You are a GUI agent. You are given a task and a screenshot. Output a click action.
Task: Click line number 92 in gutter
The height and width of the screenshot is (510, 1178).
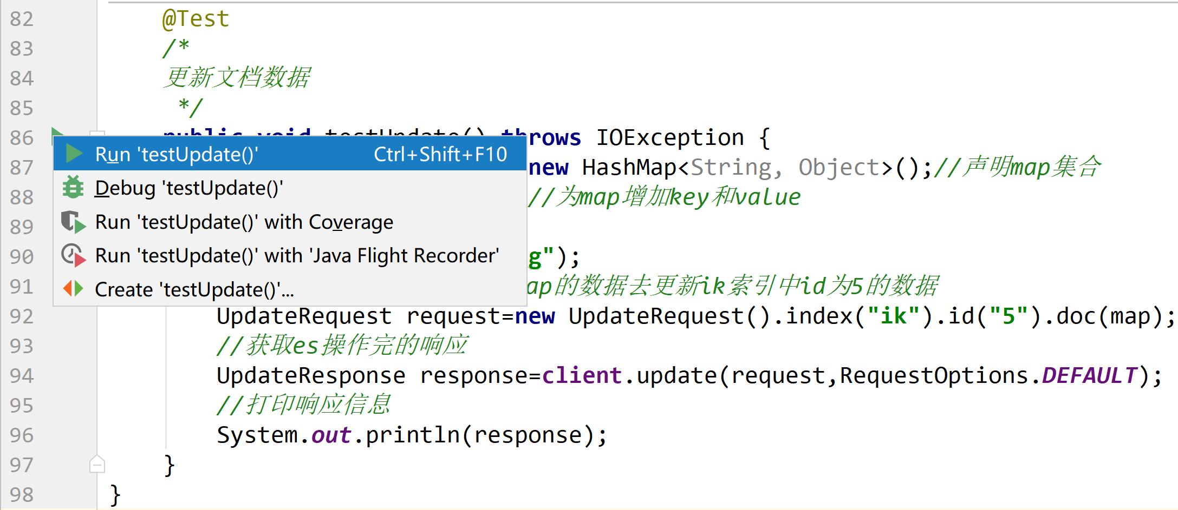click(22, 316)
